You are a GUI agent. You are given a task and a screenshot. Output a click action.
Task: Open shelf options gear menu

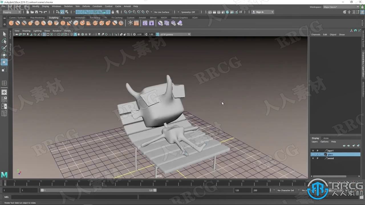(x=4, y=24)
